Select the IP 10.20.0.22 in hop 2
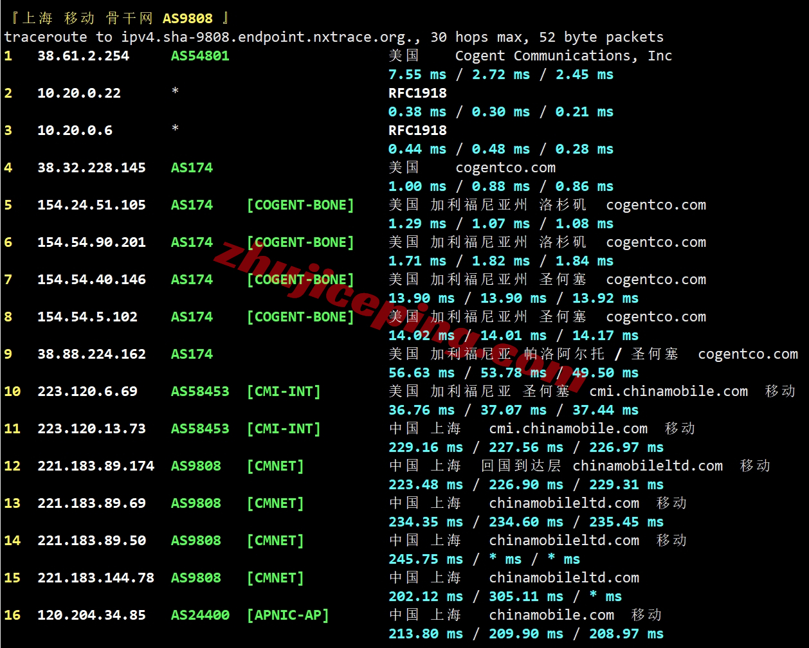The height and width of the screenshot is (648, 809). pyautogui.click(x=79, y=93)
